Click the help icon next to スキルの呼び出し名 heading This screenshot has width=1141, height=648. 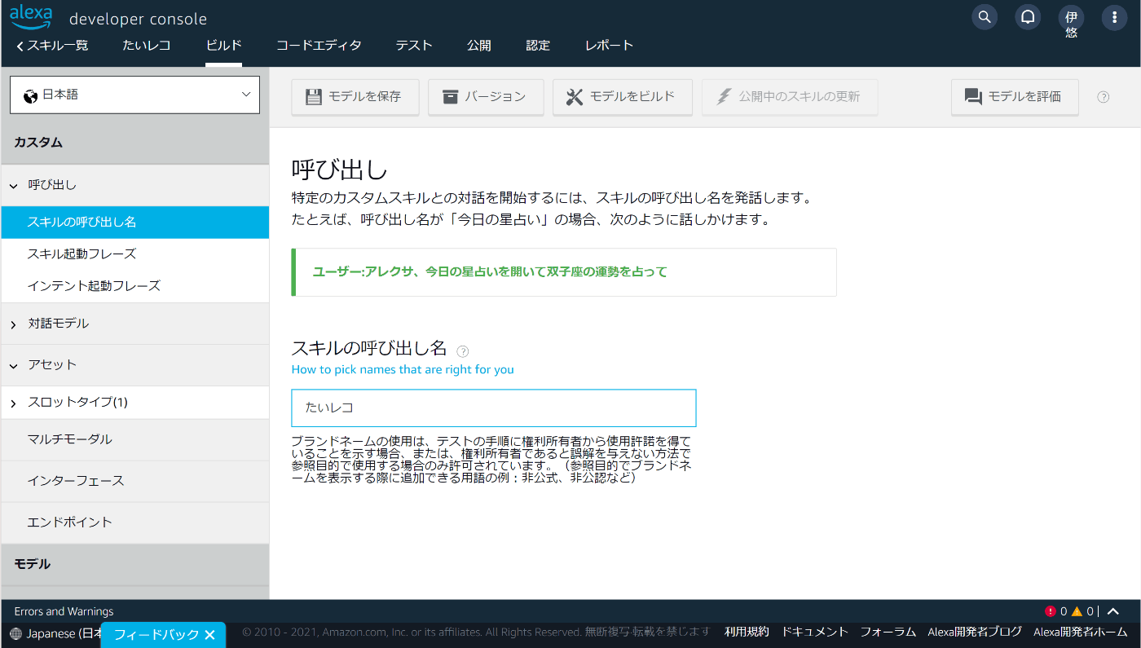point(463,351)
